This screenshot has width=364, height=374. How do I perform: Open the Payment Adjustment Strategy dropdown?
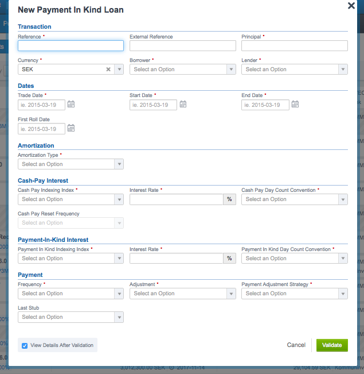point(294,294)
